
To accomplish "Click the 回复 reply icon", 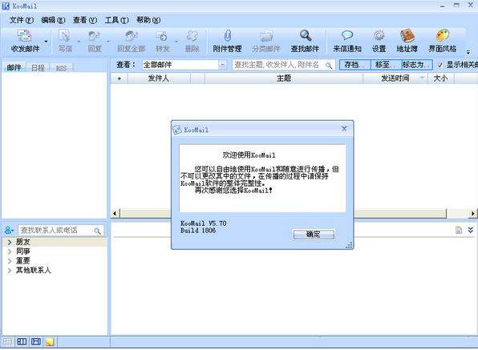I will [94, 35].
